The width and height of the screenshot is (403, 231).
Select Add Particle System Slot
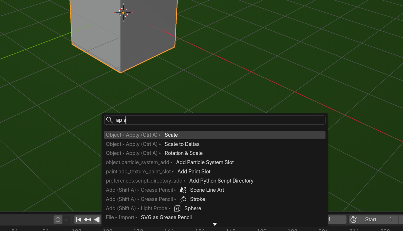pos(215,162)
